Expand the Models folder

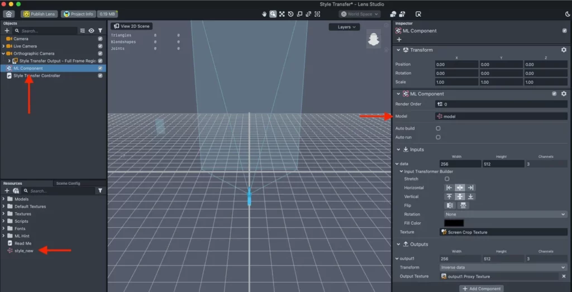point(3,199)
